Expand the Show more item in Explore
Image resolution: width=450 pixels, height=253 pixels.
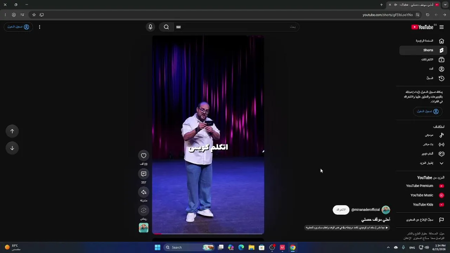423,163
